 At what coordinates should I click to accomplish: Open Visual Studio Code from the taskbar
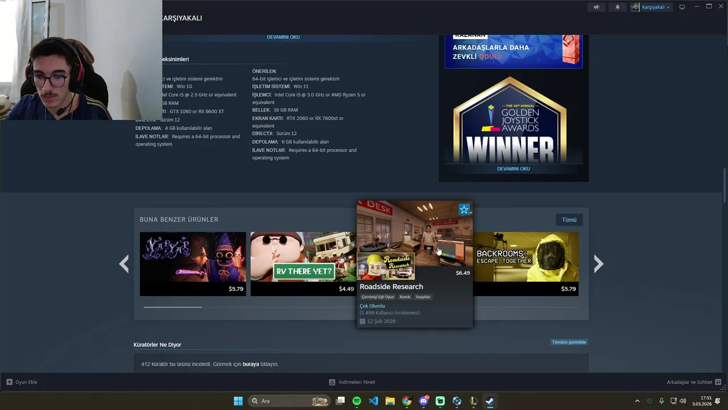click(x=373, y=401)
